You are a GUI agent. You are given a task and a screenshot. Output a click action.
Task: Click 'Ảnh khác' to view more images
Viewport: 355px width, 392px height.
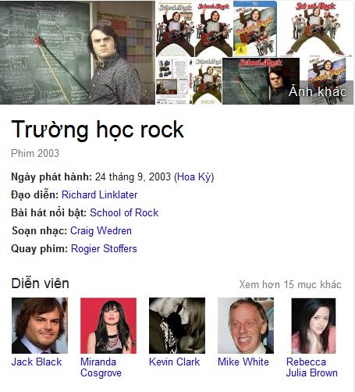pyautogui.click(x=318, y=92)
